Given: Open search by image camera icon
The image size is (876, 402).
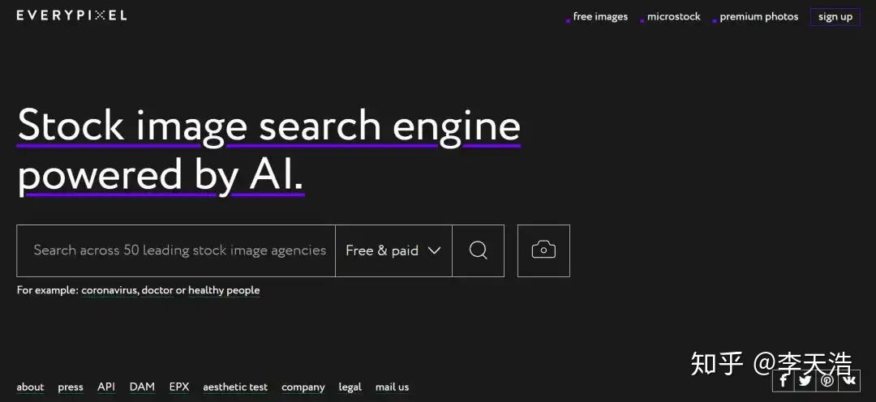Looking at the screenshot, I should pos(543,250).
